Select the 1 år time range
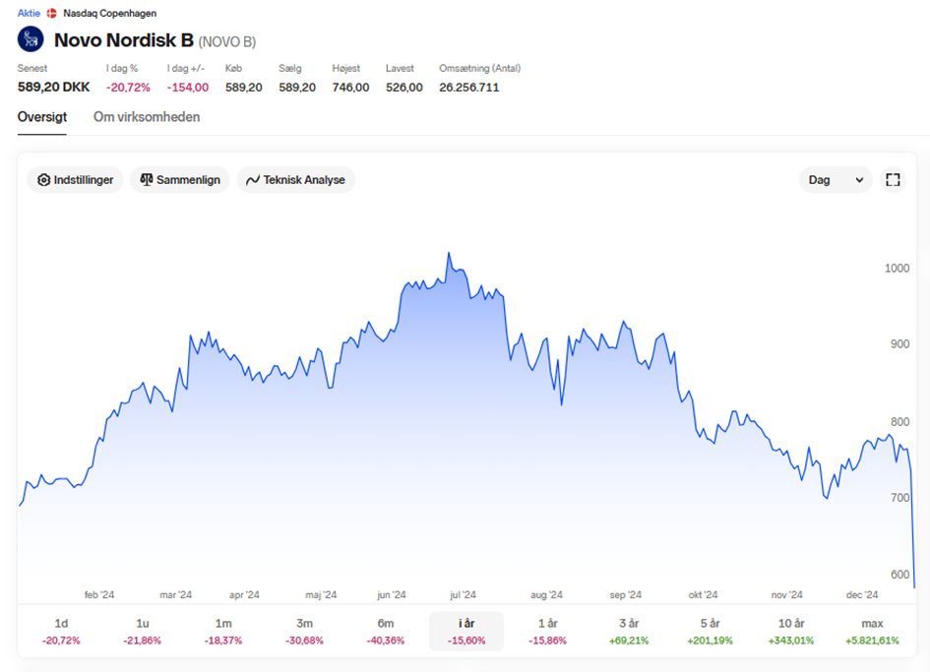930x672 pixels. (x=547, y=631)
